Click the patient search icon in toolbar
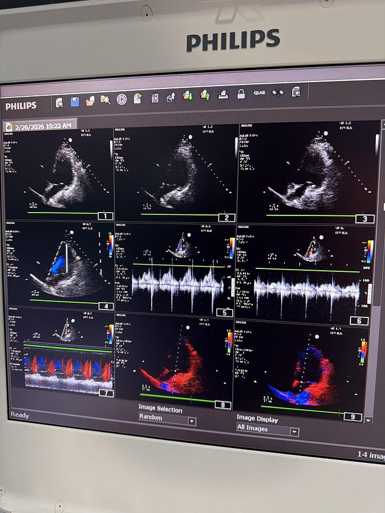The image size is (385, 513). 59,103
